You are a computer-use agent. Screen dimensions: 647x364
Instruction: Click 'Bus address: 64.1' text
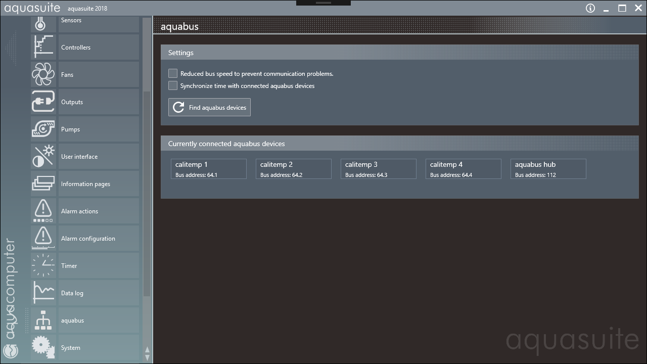pos(196,175)
